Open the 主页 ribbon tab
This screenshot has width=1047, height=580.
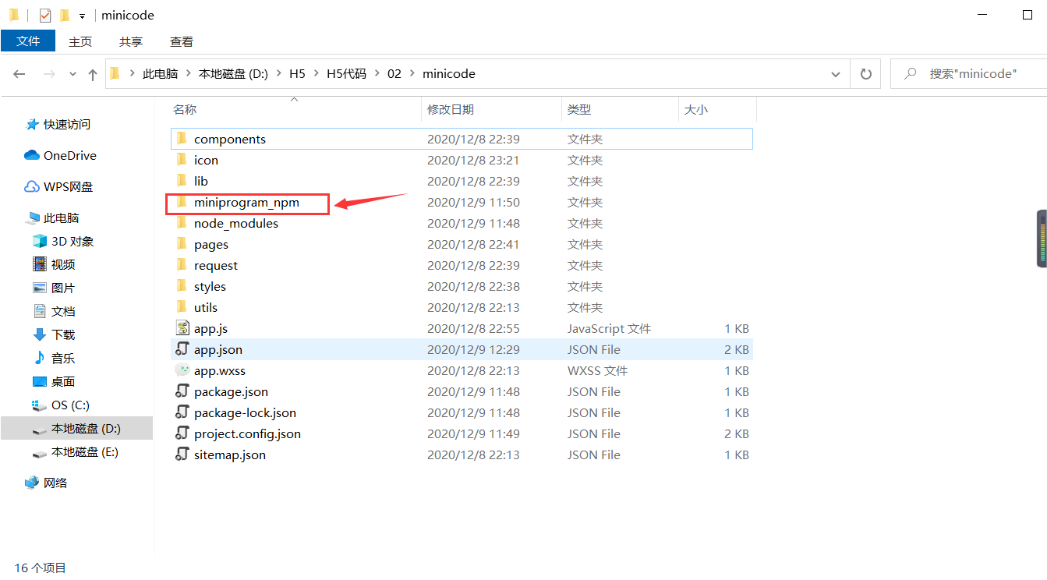[80, 41]
